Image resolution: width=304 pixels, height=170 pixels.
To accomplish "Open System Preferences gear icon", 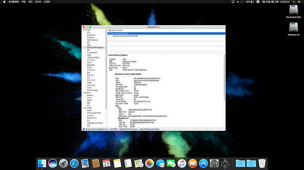I will (214, 163).
